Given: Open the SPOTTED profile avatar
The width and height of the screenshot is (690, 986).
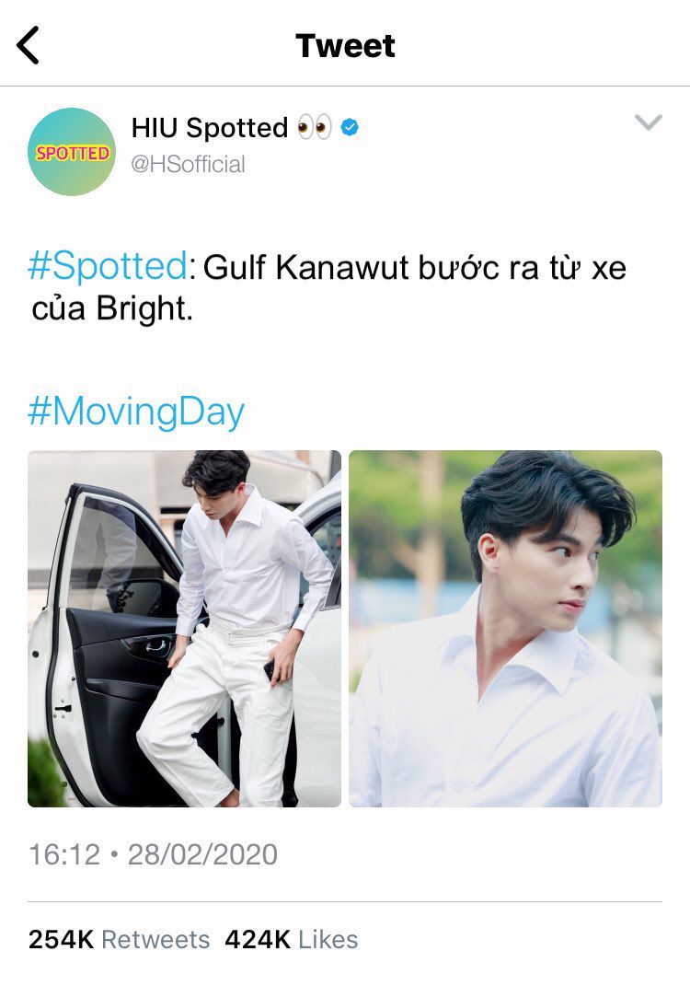Looking at the screenshot, I should click(72, 152).
